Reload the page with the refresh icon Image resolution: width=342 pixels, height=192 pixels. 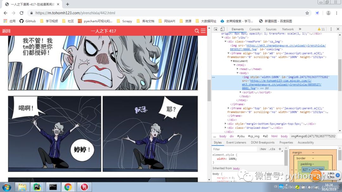pos(22,13)
